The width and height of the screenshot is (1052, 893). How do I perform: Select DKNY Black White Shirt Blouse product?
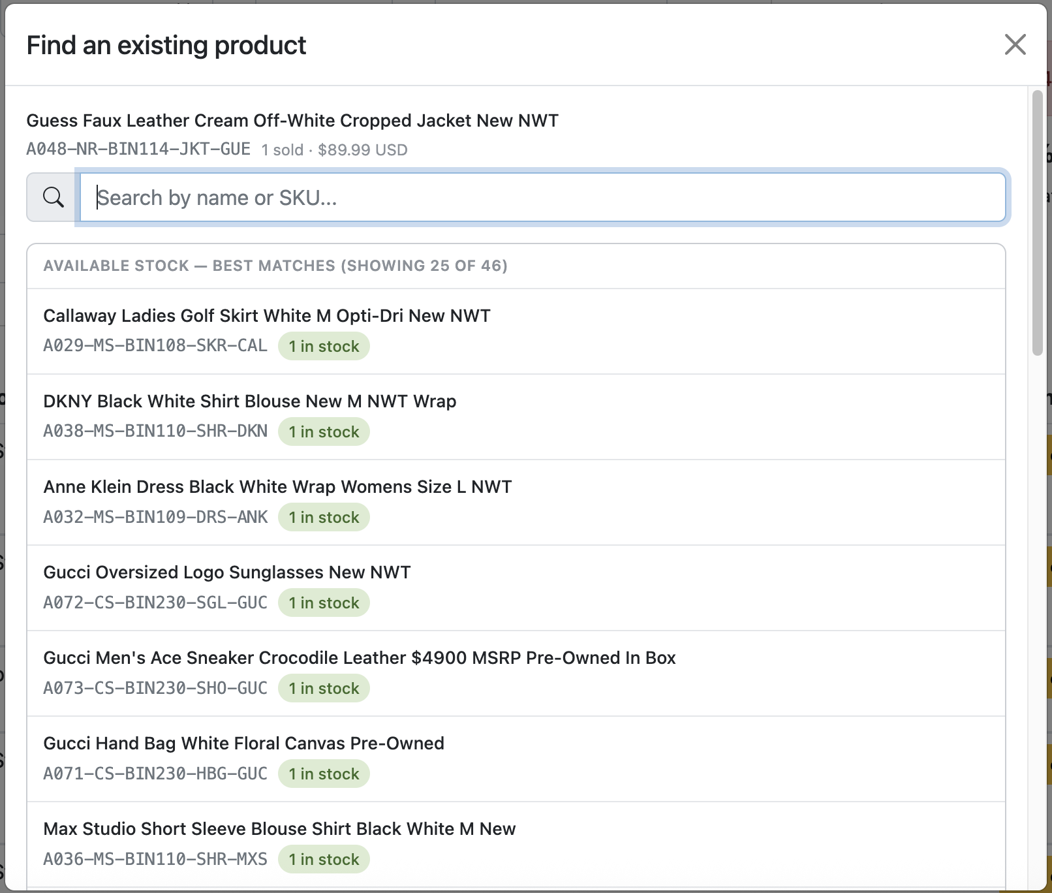pyautogui.click(x=516, y=416)
